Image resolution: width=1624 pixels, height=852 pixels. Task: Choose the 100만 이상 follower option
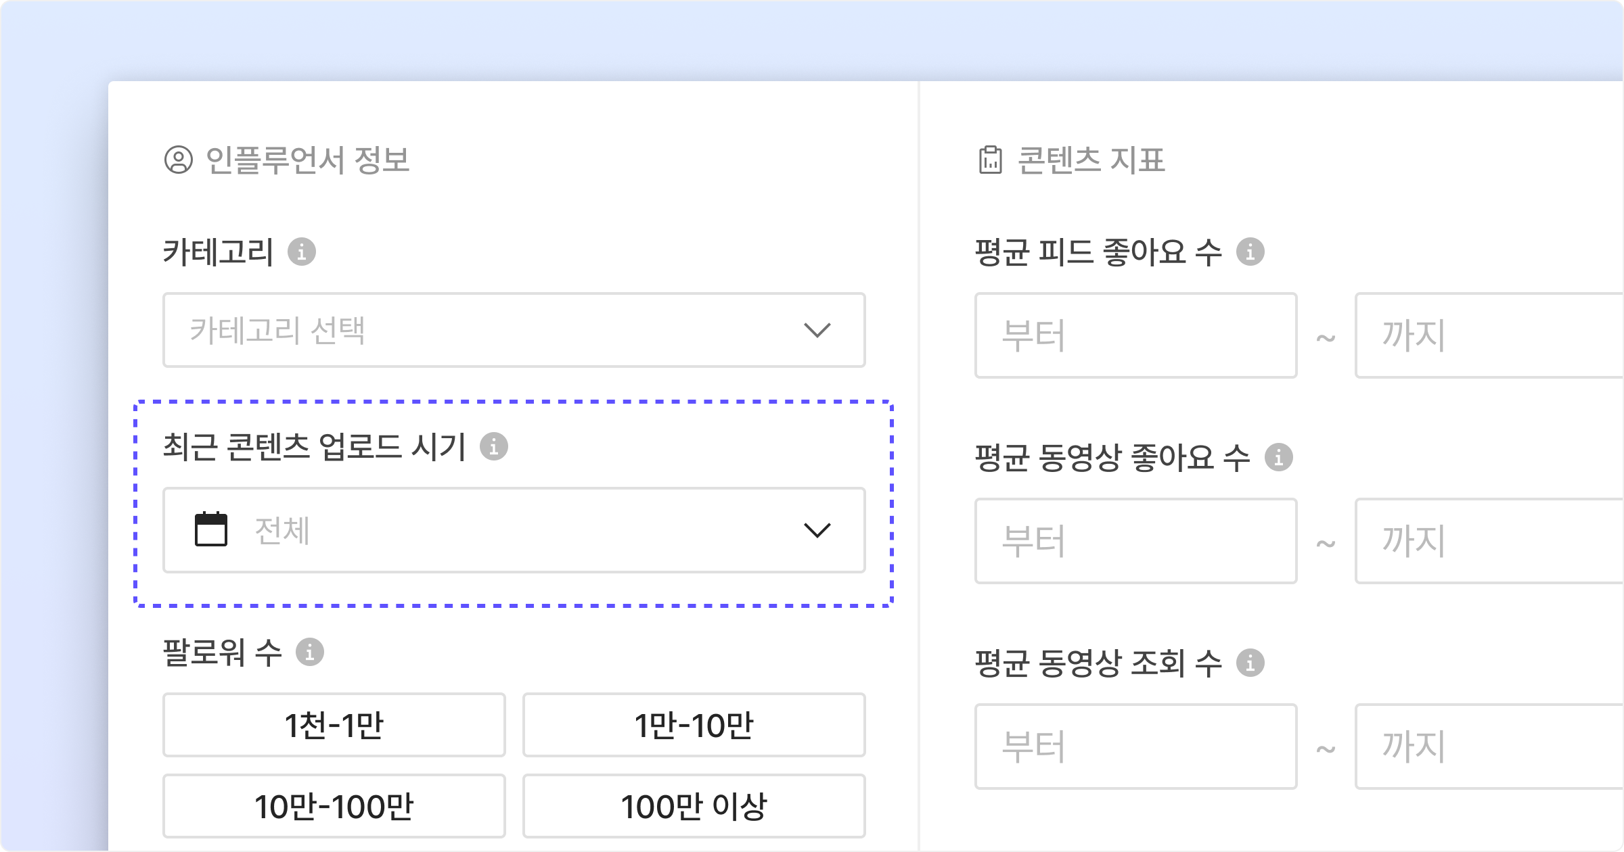(694, 806)
